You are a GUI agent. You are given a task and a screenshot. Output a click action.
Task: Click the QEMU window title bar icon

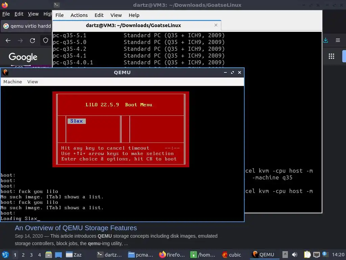[5, 72]
